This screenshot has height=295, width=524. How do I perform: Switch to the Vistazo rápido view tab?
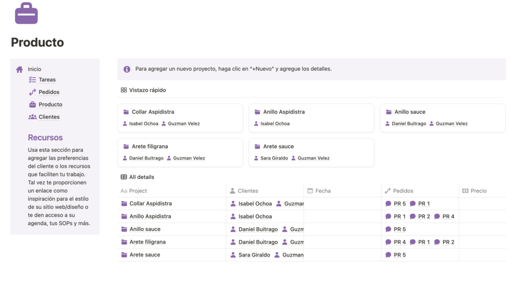[143, 90]
